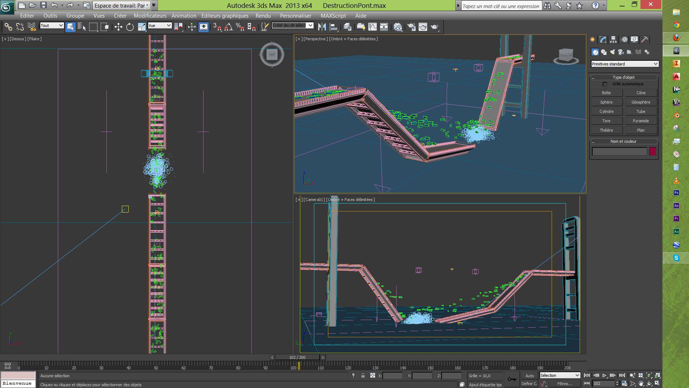Open the Cameras category icon
This screenshot has height=388, width=689.
[621, 52]
